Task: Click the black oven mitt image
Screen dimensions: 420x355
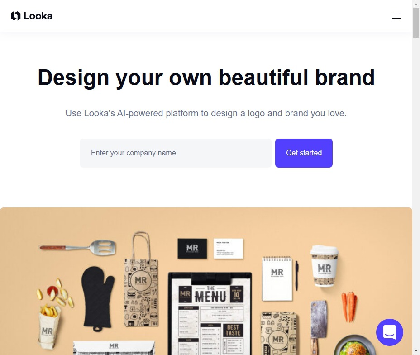Action: coord(98,299)
